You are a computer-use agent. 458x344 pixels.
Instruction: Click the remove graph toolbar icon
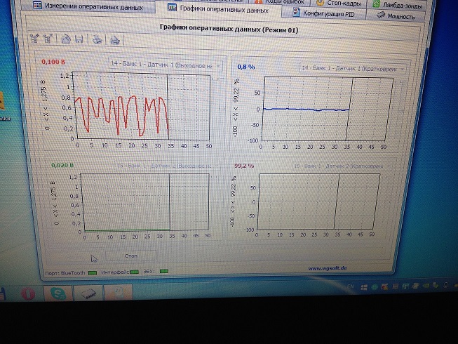47,40
